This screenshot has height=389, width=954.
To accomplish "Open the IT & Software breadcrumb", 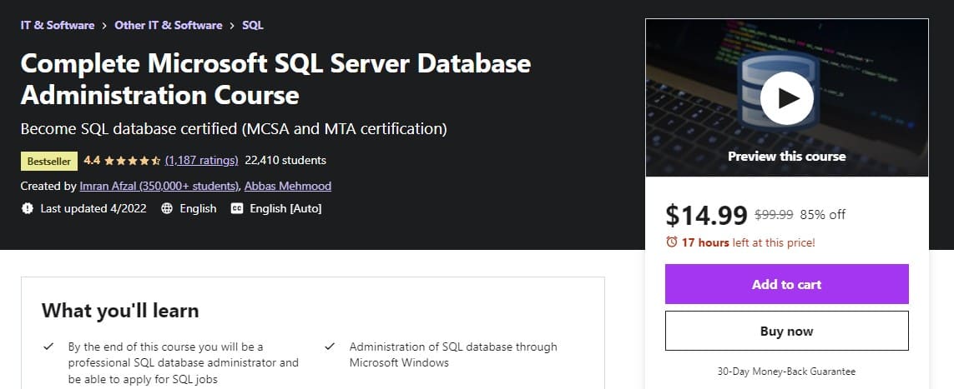I will (x=58, y=26).
